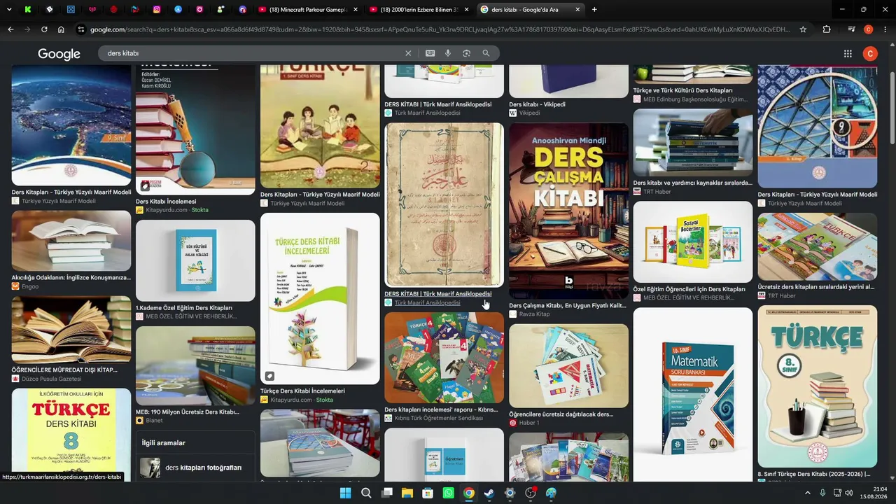896x504 pixels.
Task: Show hidden system tray icons
Action: coord(807,493)
